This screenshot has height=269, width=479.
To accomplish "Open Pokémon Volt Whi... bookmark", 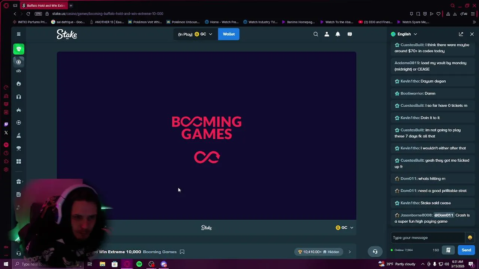I will point(145,22).
